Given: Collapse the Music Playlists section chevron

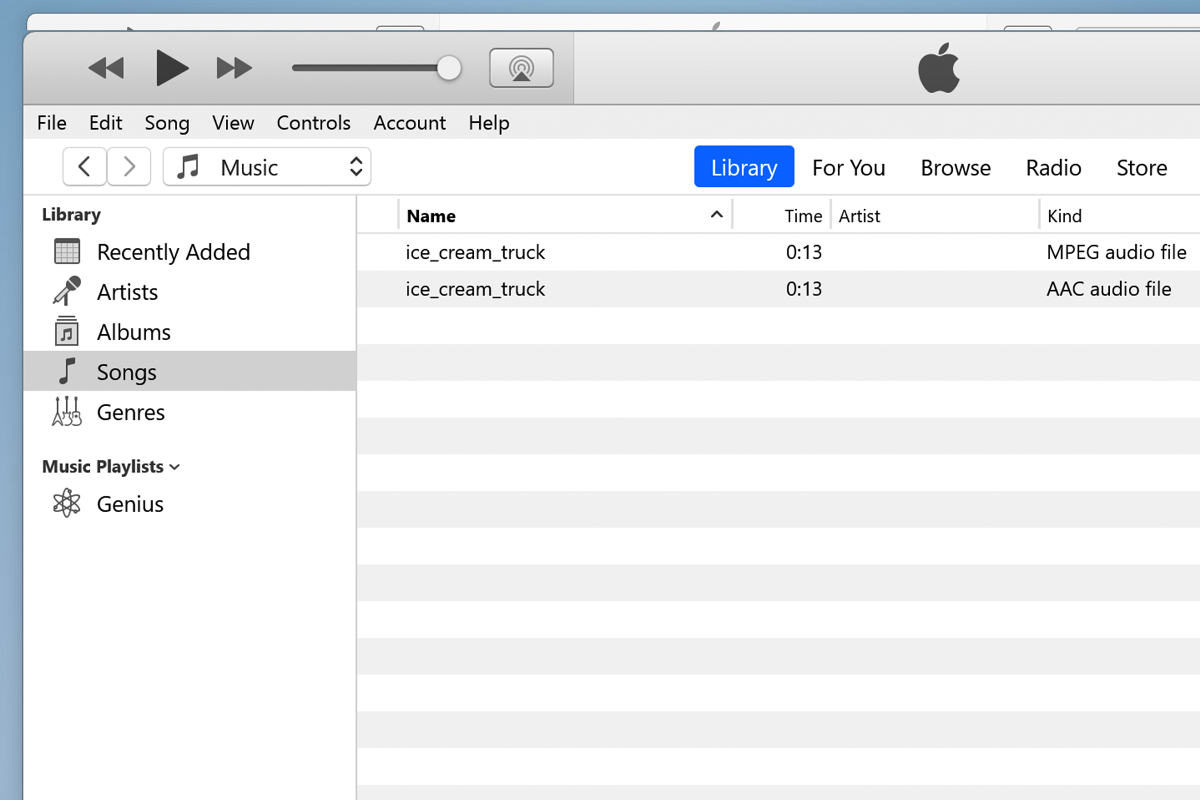Looking at the screenshot, I should tap(175, 467).
